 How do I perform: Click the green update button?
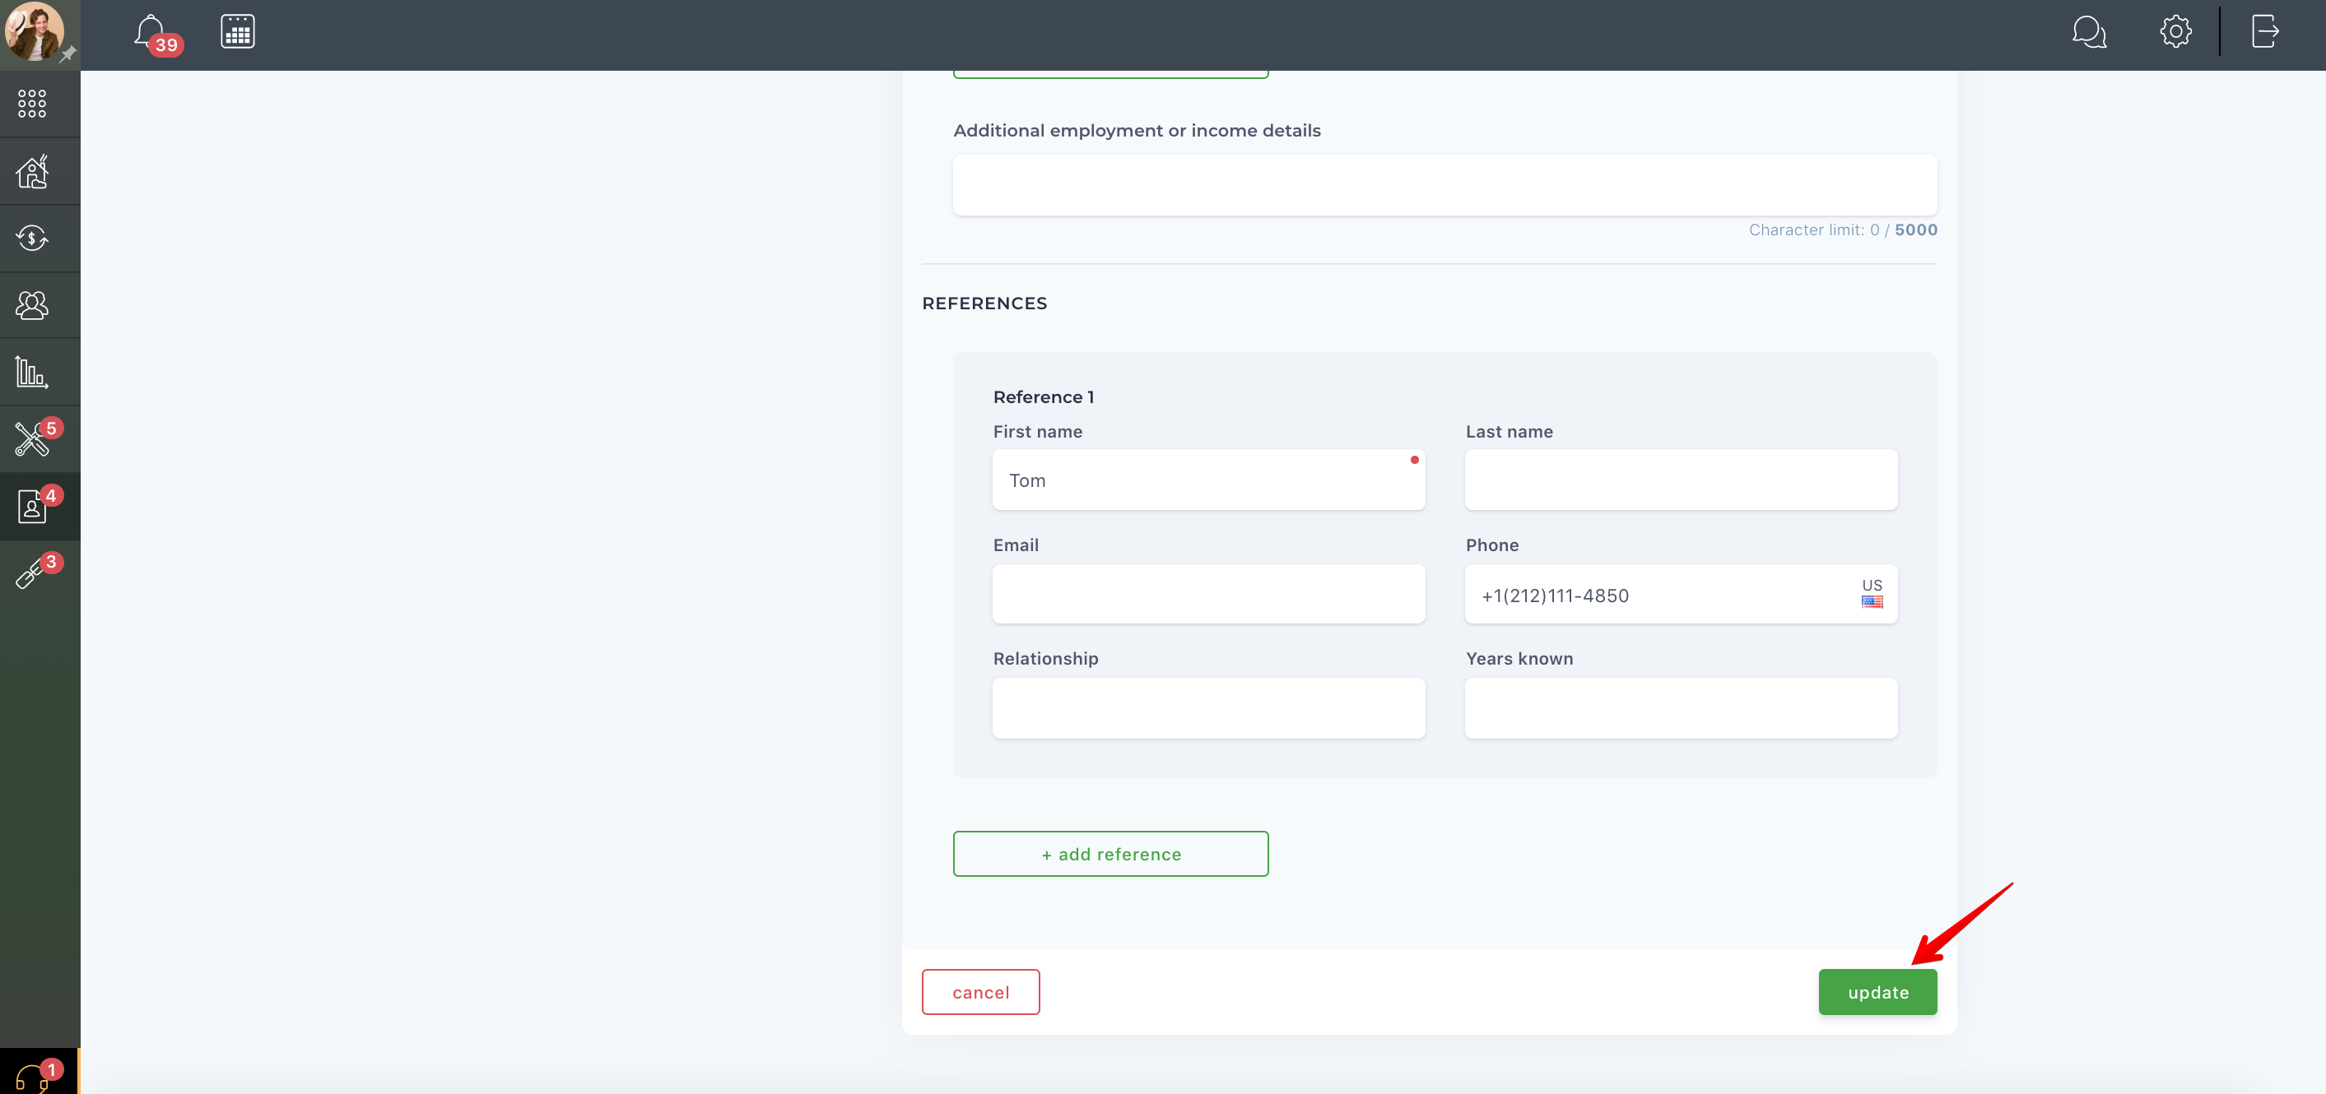point(1877,992)
